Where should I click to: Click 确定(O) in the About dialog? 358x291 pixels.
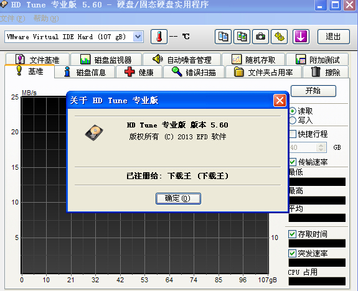(178, 198)
